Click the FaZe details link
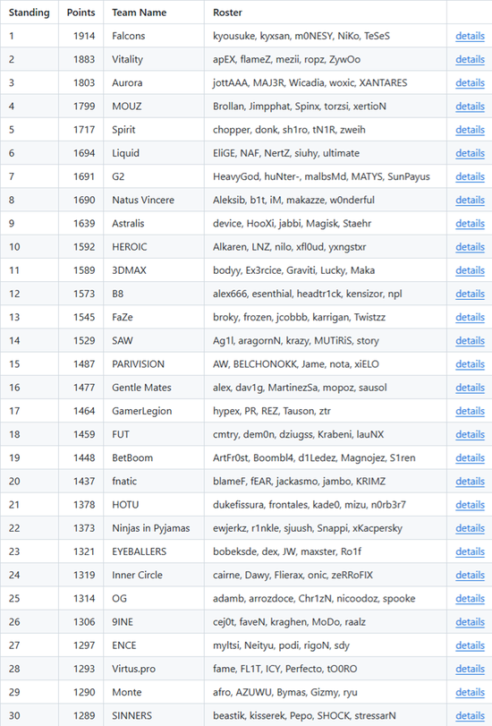 tap(470, 317)
